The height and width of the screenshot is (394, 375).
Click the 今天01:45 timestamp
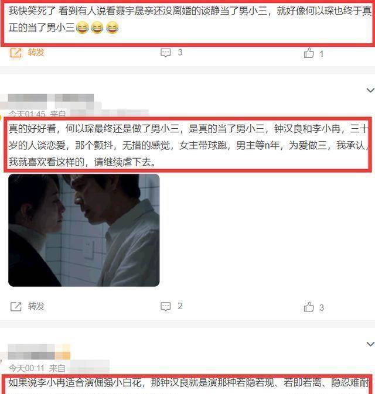[x=27, y=114]
